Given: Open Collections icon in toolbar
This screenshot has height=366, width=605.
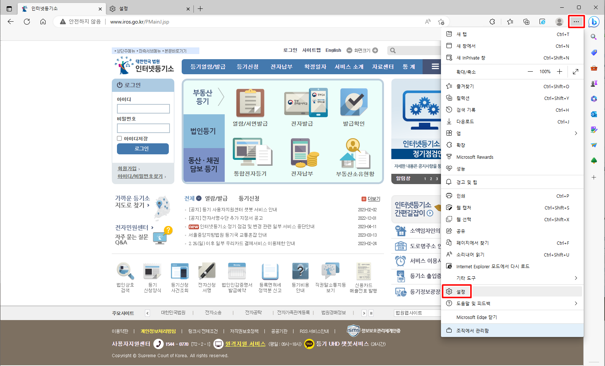Looking at the screenshot, I should point(526,22).
